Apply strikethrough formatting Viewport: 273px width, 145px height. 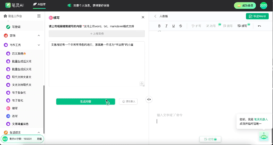[x=180, y=26]
